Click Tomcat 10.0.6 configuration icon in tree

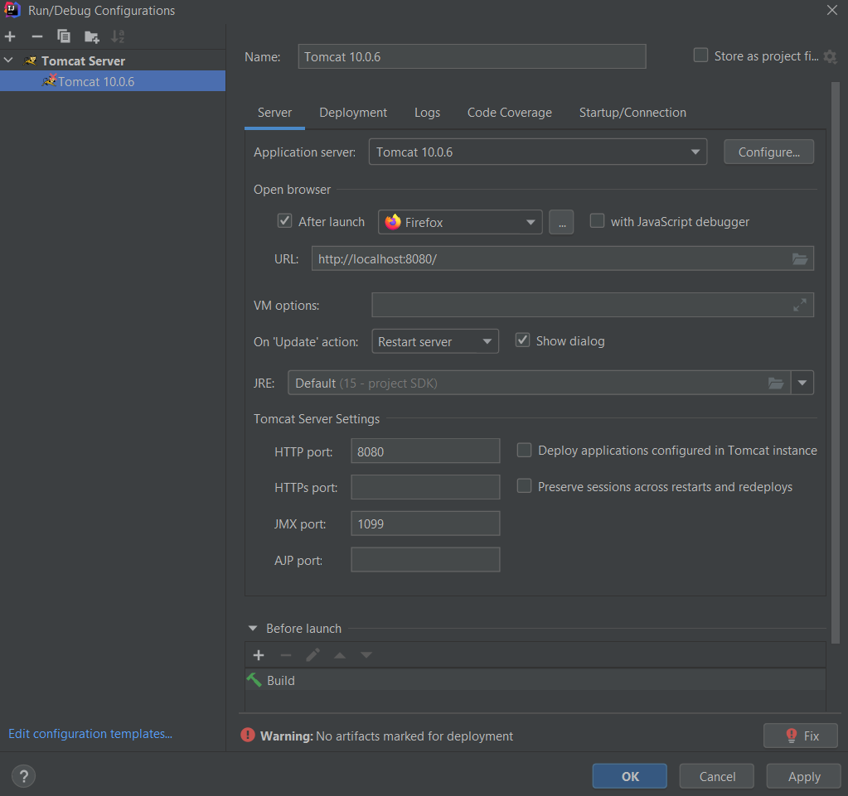point(49,80)
